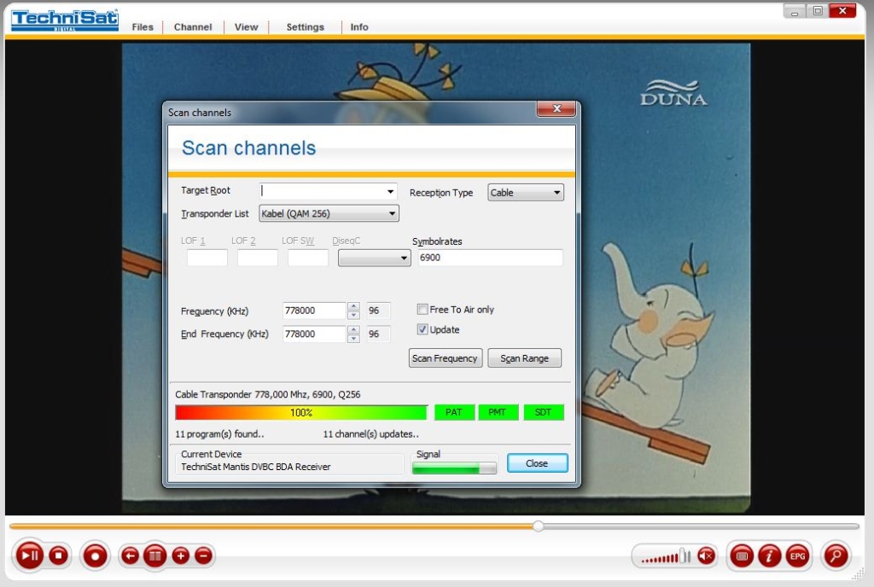Close the Scan channels dialog with X
This screenshot has width=874, height=587.
pos(556,108)
